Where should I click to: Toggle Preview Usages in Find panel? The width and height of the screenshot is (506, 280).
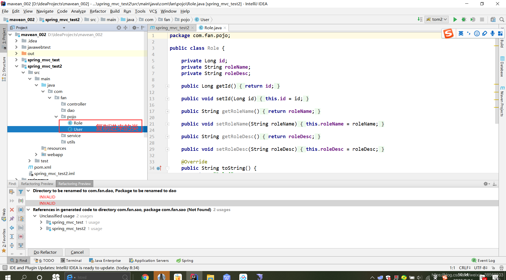(x=21, y=201)
